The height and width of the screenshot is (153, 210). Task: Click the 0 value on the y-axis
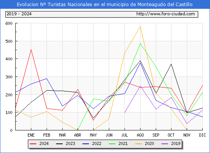coord(11,130)
